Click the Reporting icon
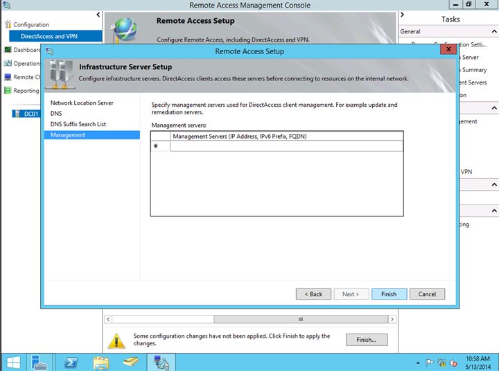 [8, 90]
